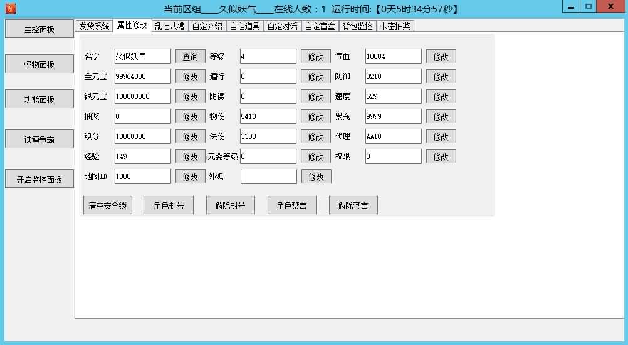Viewport: 628px width, 345px height.
Task: Click 修改 button for 气血
Action: [x=441, y=56]
